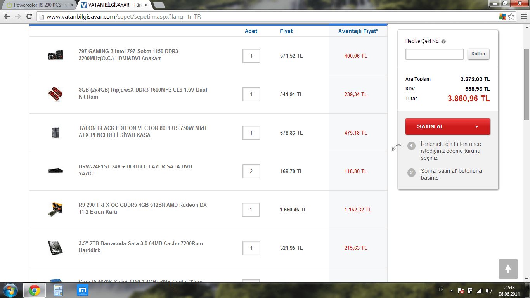Open the Windows Start menu

point(10,290)
